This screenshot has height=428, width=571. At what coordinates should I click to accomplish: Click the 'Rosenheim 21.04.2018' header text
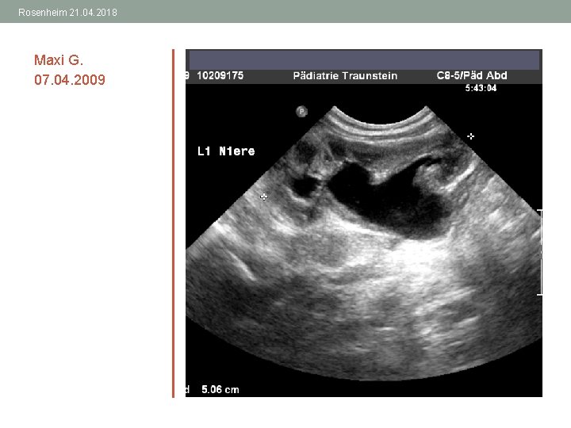point(67,13)
